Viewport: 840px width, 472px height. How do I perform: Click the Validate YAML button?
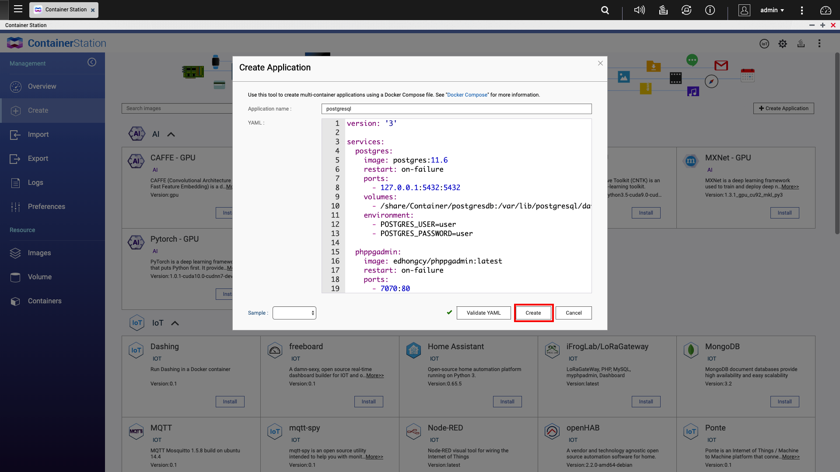pyautogui.click(x=483, y=313)
